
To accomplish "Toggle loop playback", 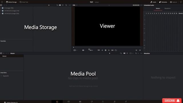I will (116, 50).
